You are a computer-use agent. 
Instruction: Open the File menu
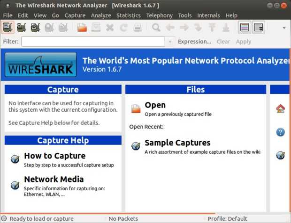[x=8, y=15]
